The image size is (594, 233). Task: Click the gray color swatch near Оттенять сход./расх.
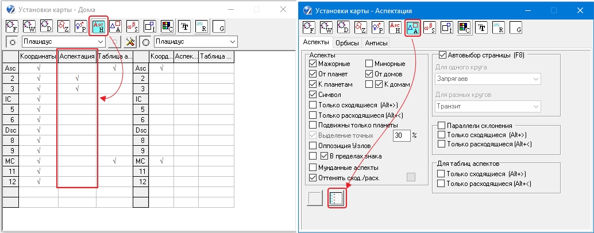[411, 177]
